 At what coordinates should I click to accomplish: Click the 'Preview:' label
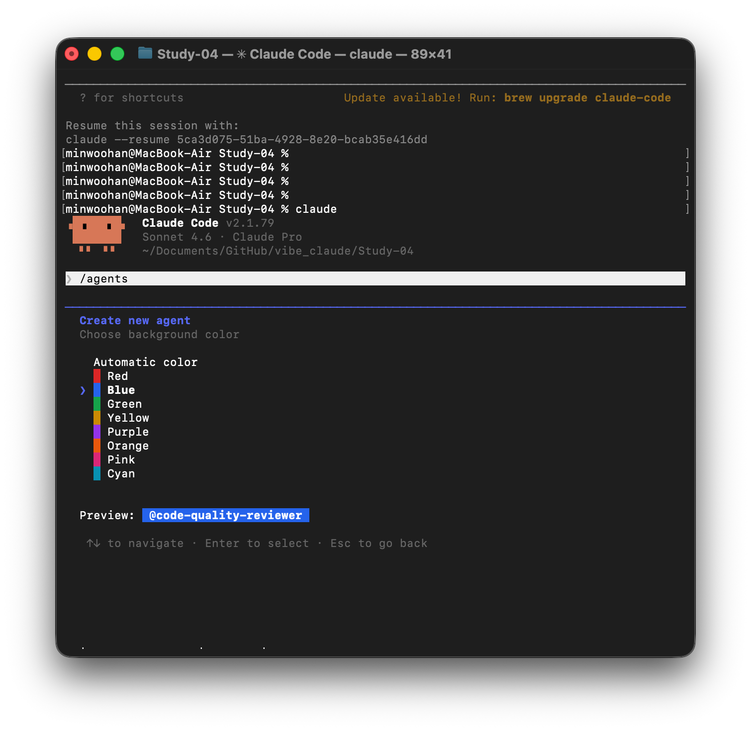pos(107,516)
